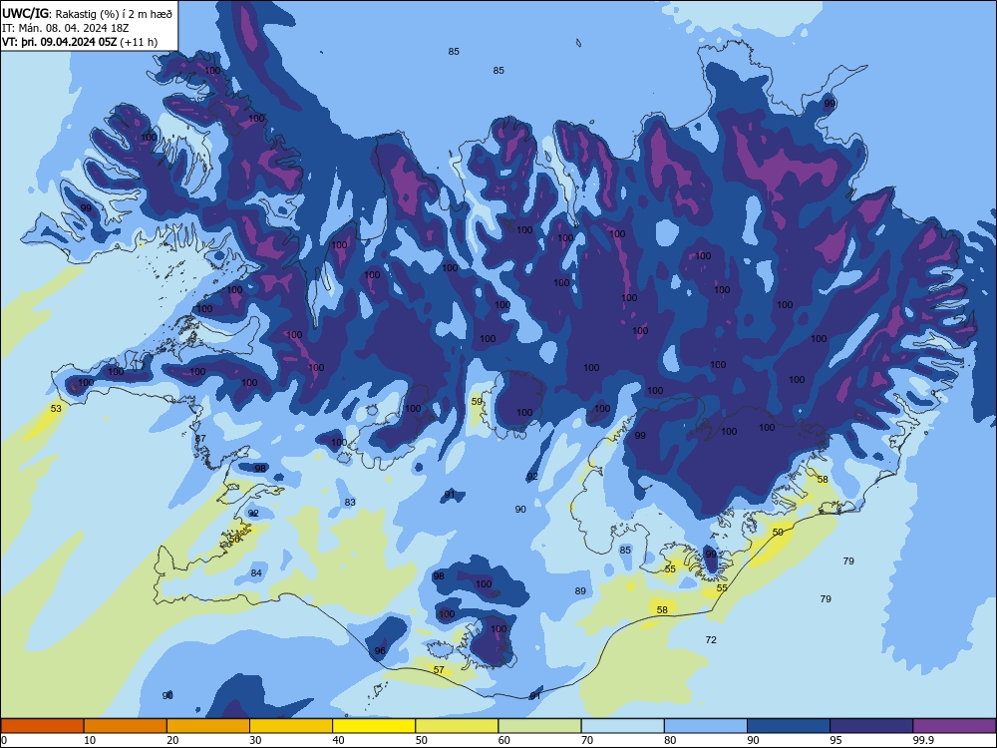Click the '56' humidity value on the map

[x=234, y=540]
